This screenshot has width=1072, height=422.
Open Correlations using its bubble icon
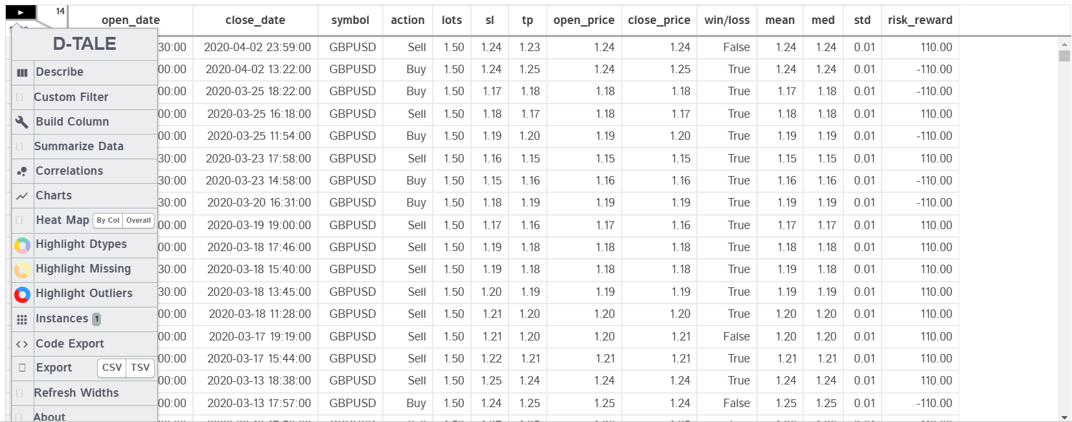pyautogui.click(x=22, y=172)
